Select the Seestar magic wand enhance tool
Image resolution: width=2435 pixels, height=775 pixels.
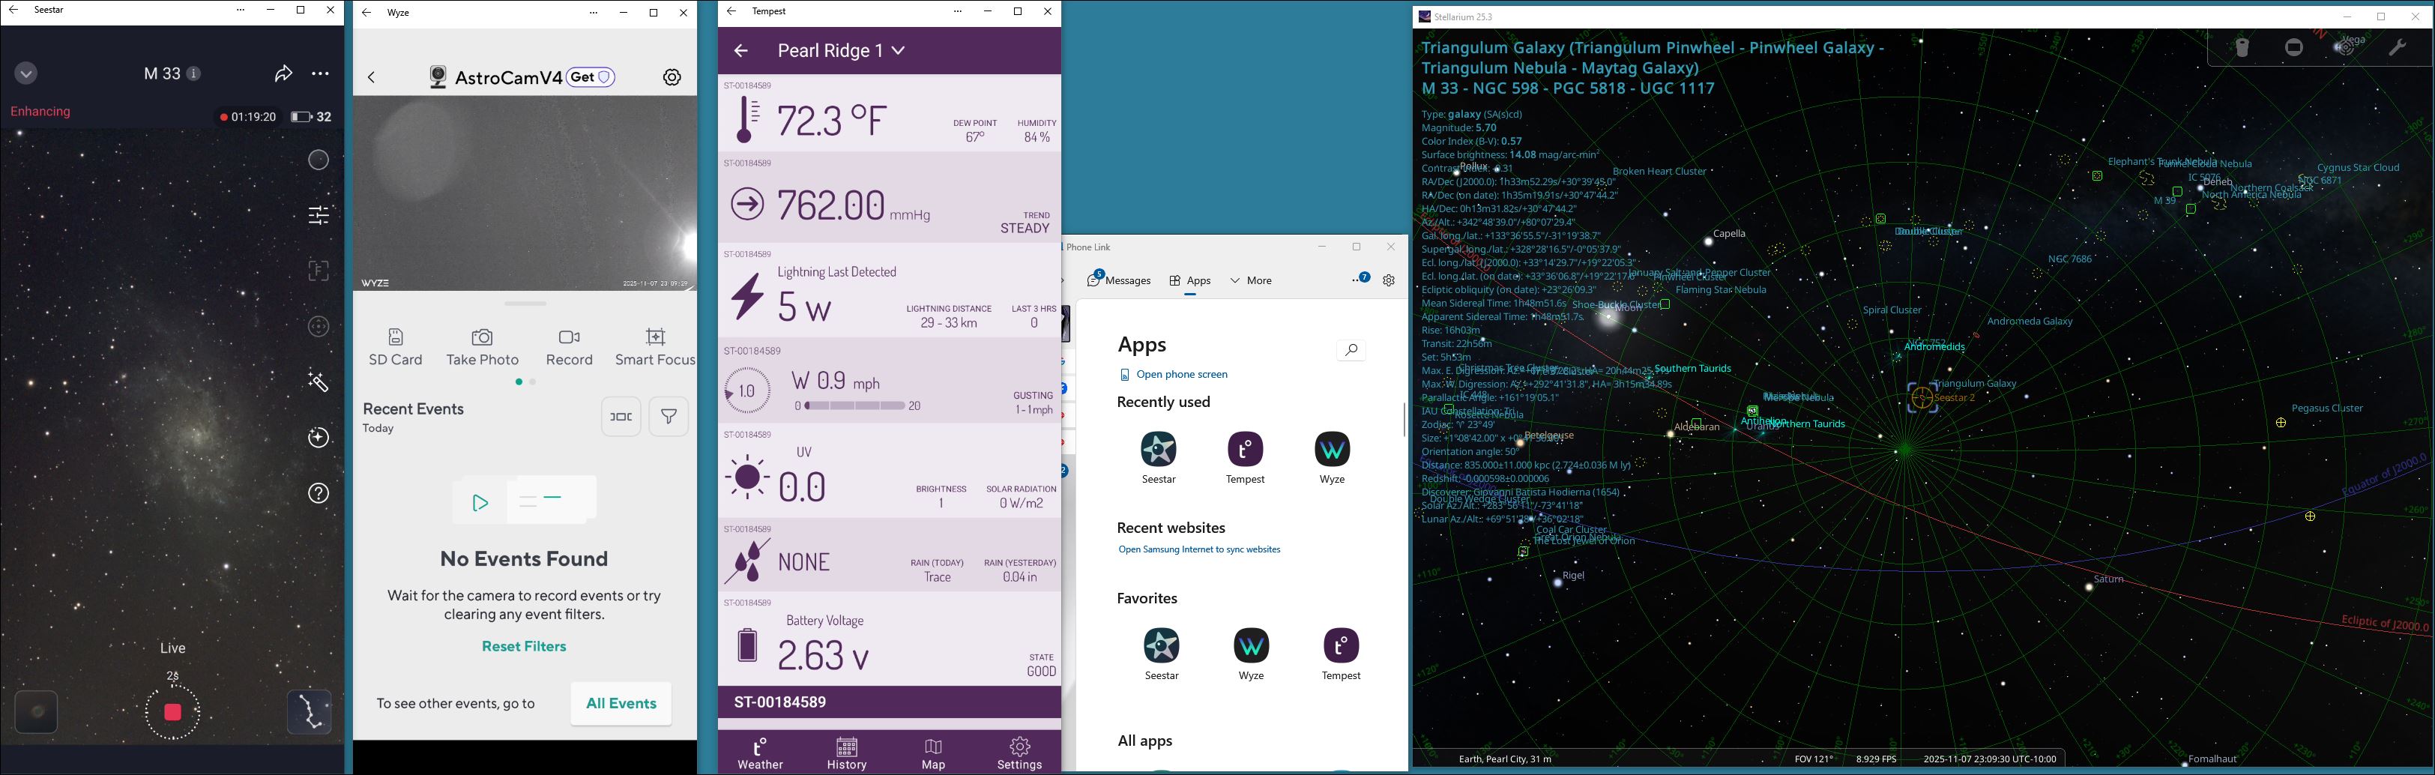(x=319, y=382)
